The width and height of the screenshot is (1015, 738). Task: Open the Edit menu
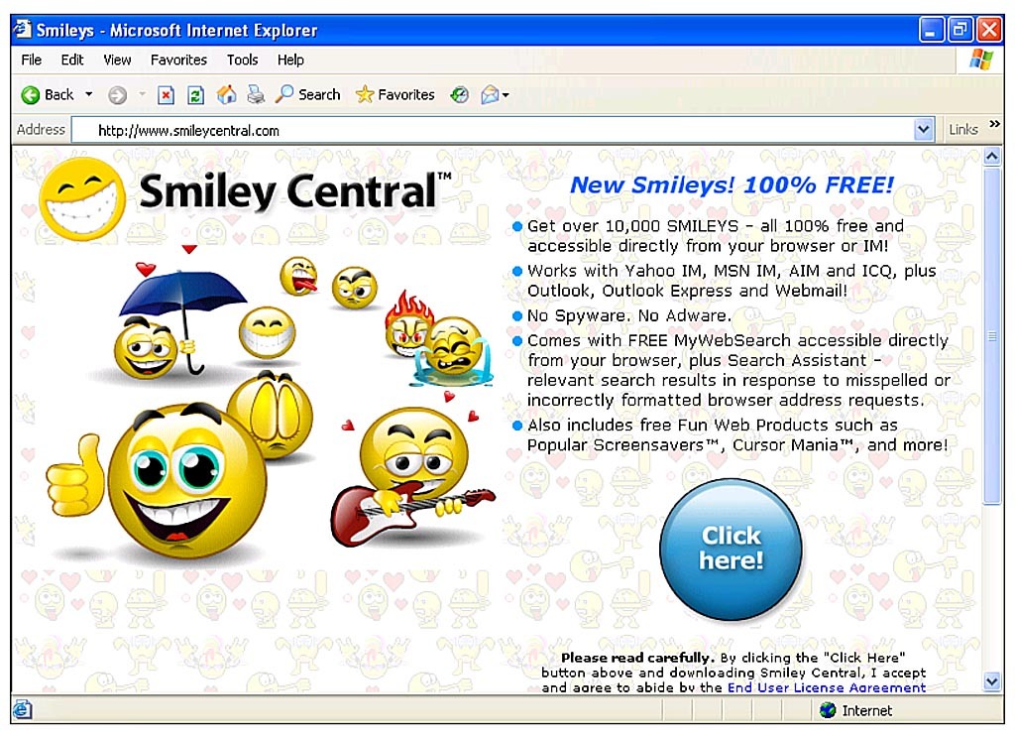click(71, 60)
